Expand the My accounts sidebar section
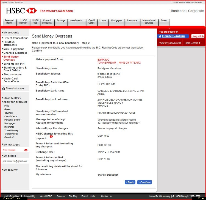The image size is (206, 200). (11, 33)
